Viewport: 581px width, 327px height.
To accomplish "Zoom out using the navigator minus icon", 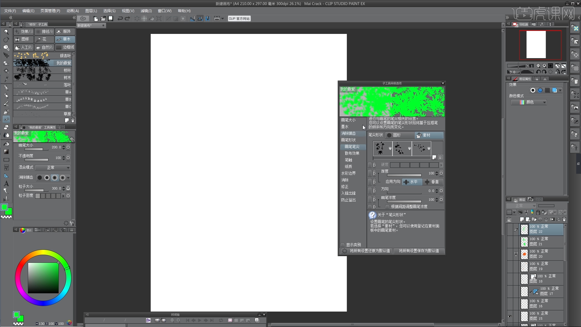I will click(x=538, y=66).
